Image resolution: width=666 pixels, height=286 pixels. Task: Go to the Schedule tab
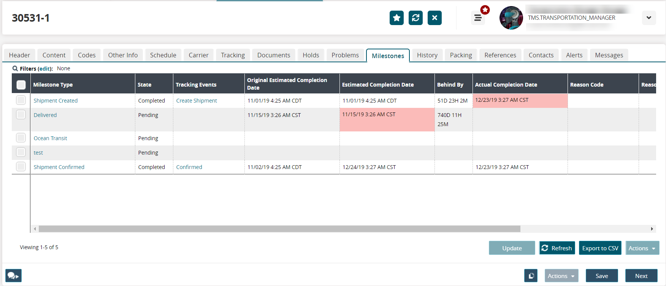pos(163,55)
